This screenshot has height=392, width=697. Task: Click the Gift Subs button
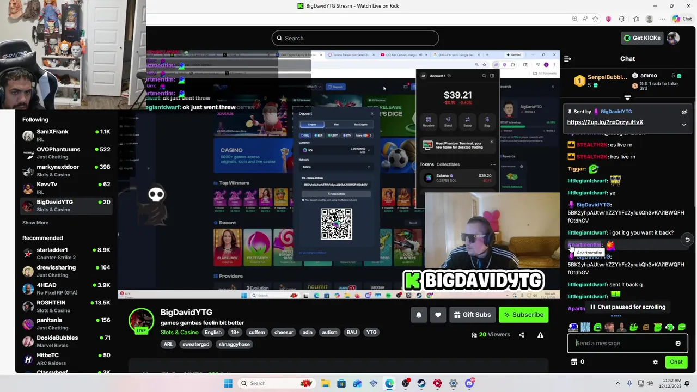coord(472,315)
